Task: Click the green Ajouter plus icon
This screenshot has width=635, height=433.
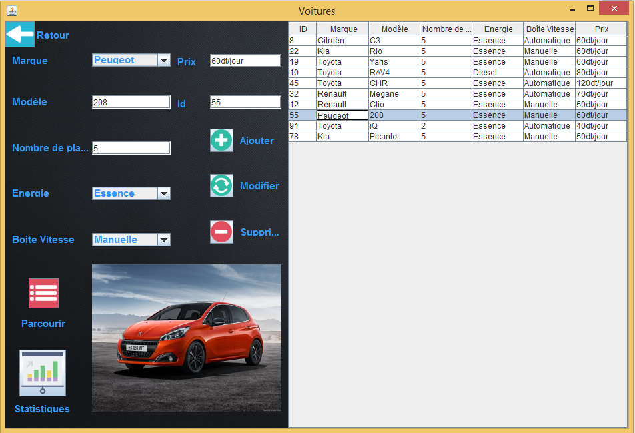Action: pos(221,141)
